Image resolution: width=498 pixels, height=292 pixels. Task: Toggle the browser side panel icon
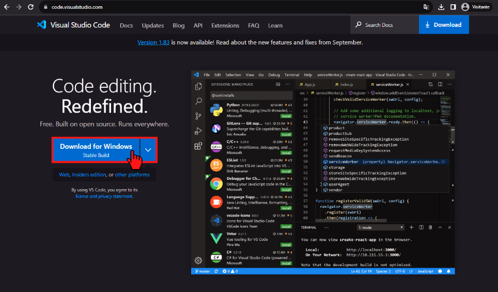click(x=453, y=7)
